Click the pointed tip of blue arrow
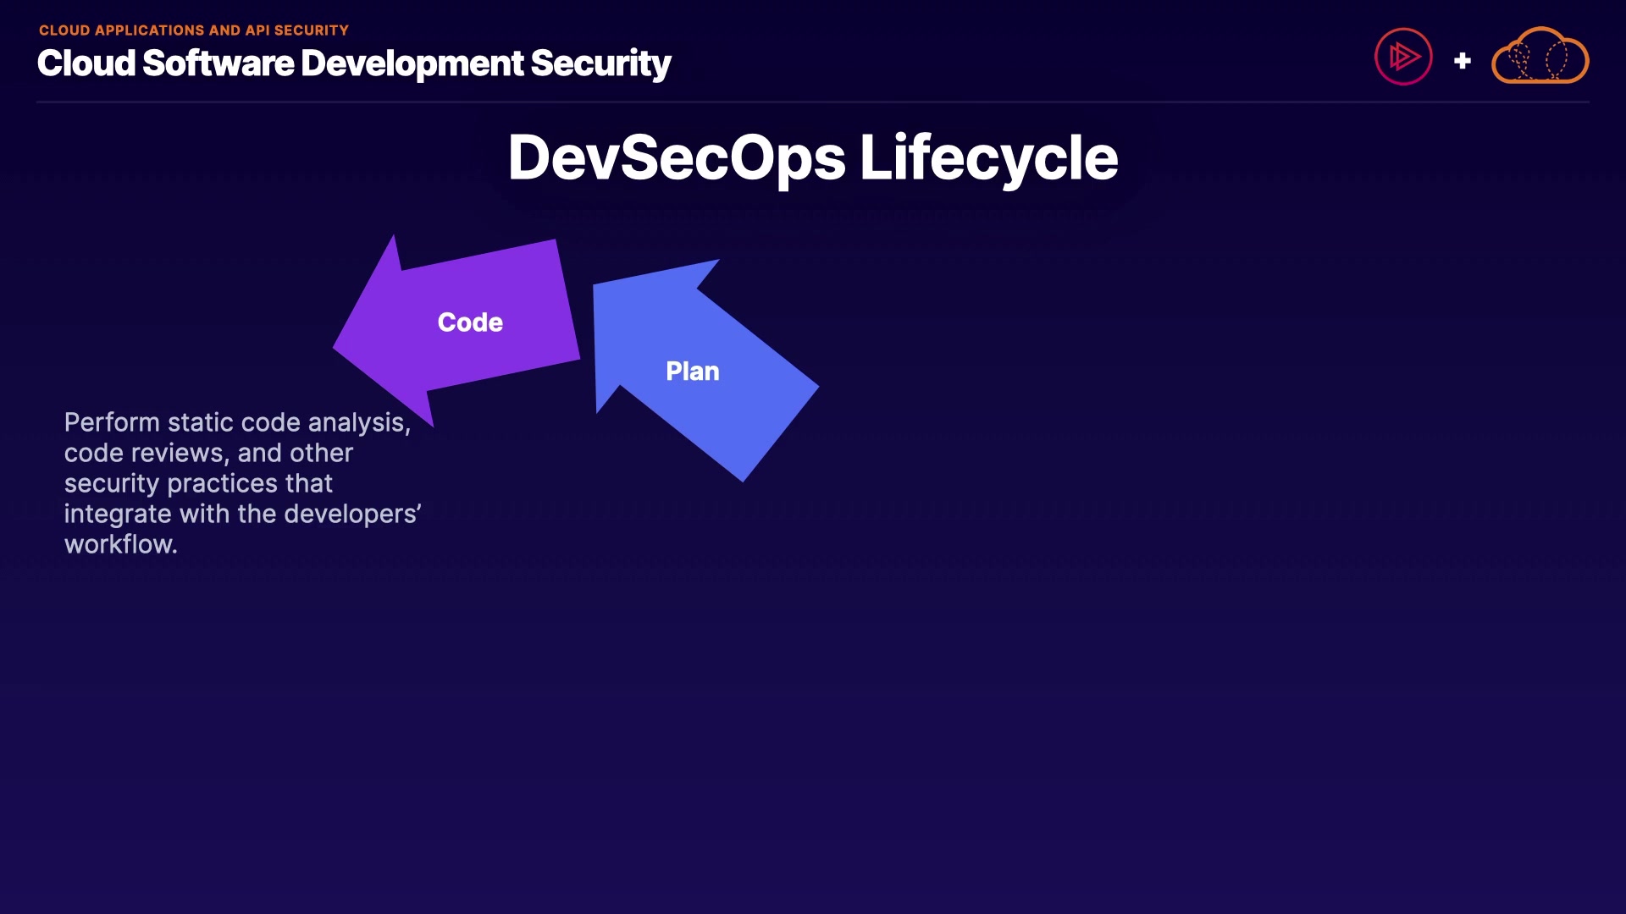 (595, 286)
